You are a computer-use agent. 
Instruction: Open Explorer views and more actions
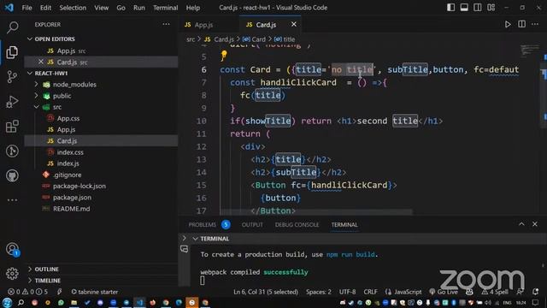166,24
